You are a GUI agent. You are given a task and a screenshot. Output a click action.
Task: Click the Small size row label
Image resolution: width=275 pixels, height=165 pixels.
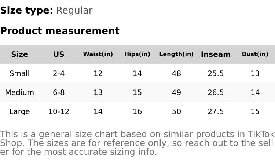click(19, 73)
